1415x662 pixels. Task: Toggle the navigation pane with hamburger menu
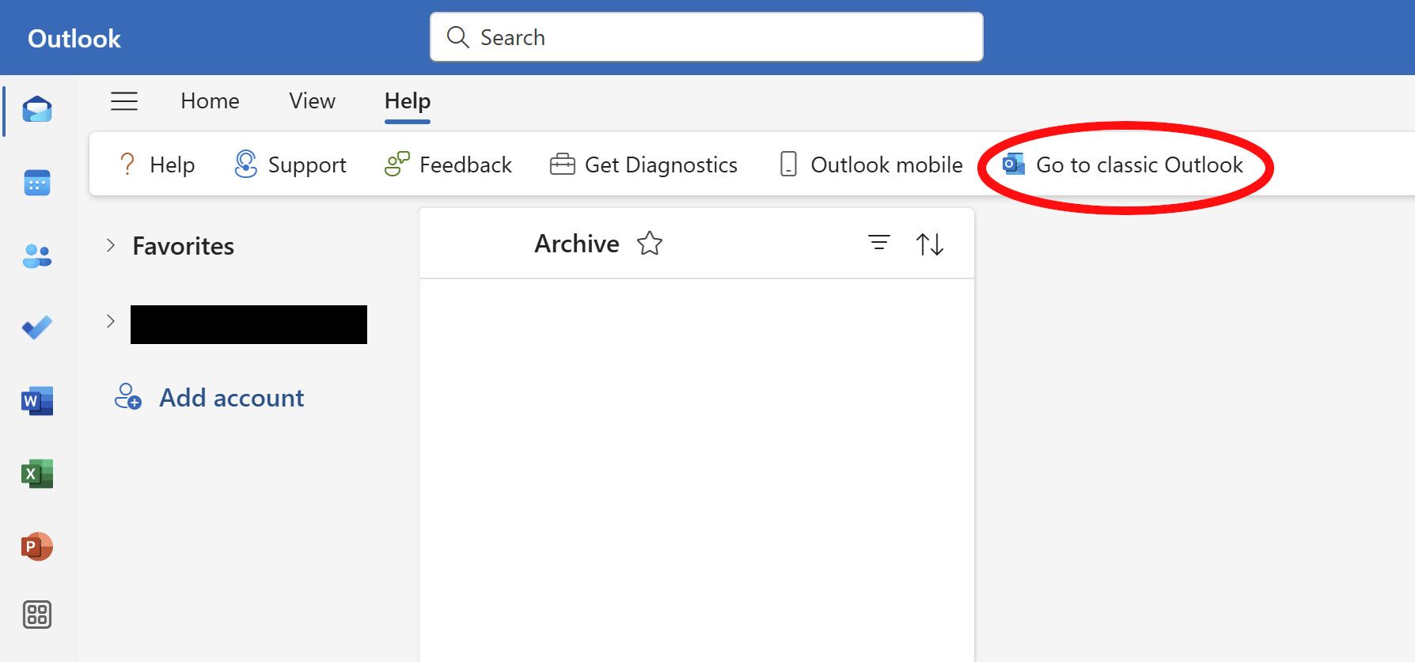[123, 101]
